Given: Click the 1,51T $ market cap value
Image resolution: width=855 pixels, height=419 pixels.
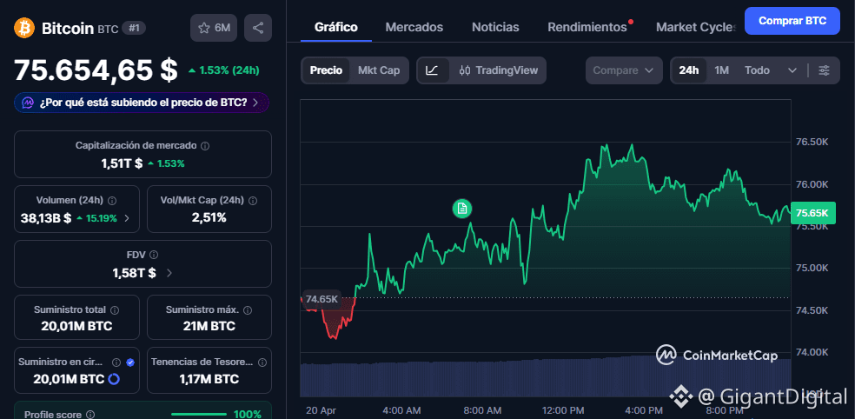Looking at the screenshot, I should pyautogui.click(x=122, y=163).
